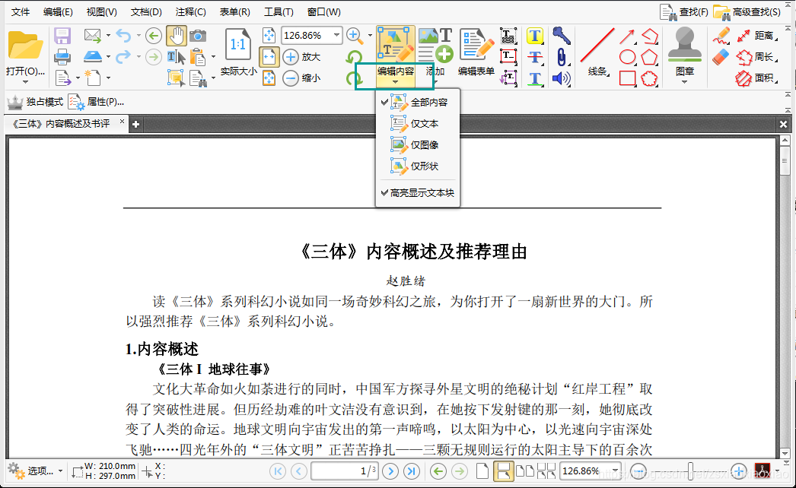Expand the 图章 stamp dropdown arrow
Viewport: 796px width, 488px height.
tap(684, 81)
